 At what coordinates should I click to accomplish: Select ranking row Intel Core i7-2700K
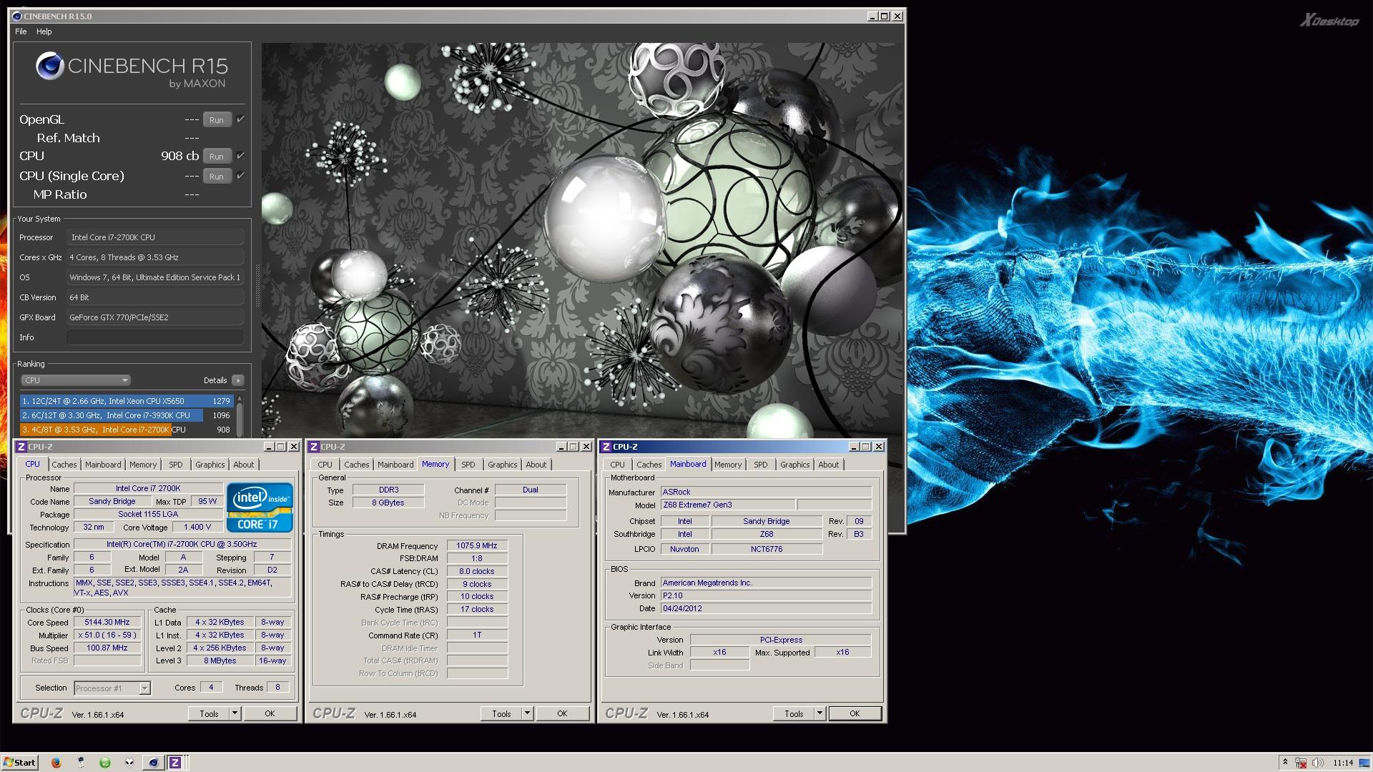[127, 430]
